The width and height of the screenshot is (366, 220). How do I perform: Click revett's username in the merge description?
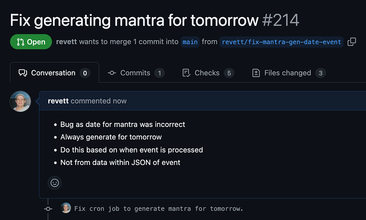coord(67,42)
